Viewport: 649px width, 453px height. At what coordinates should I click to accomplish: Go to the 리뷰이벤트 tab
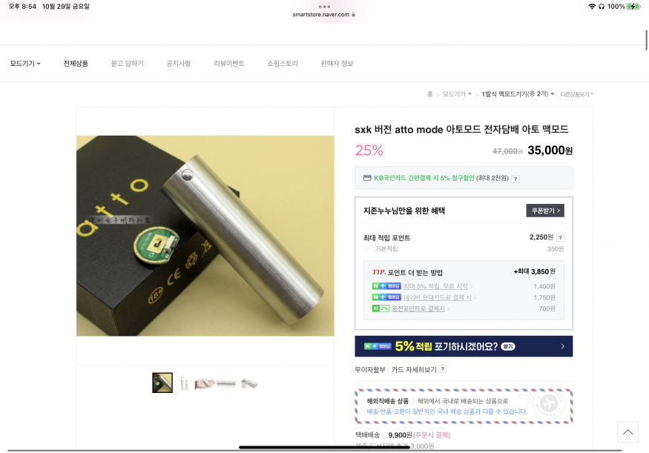229,63
